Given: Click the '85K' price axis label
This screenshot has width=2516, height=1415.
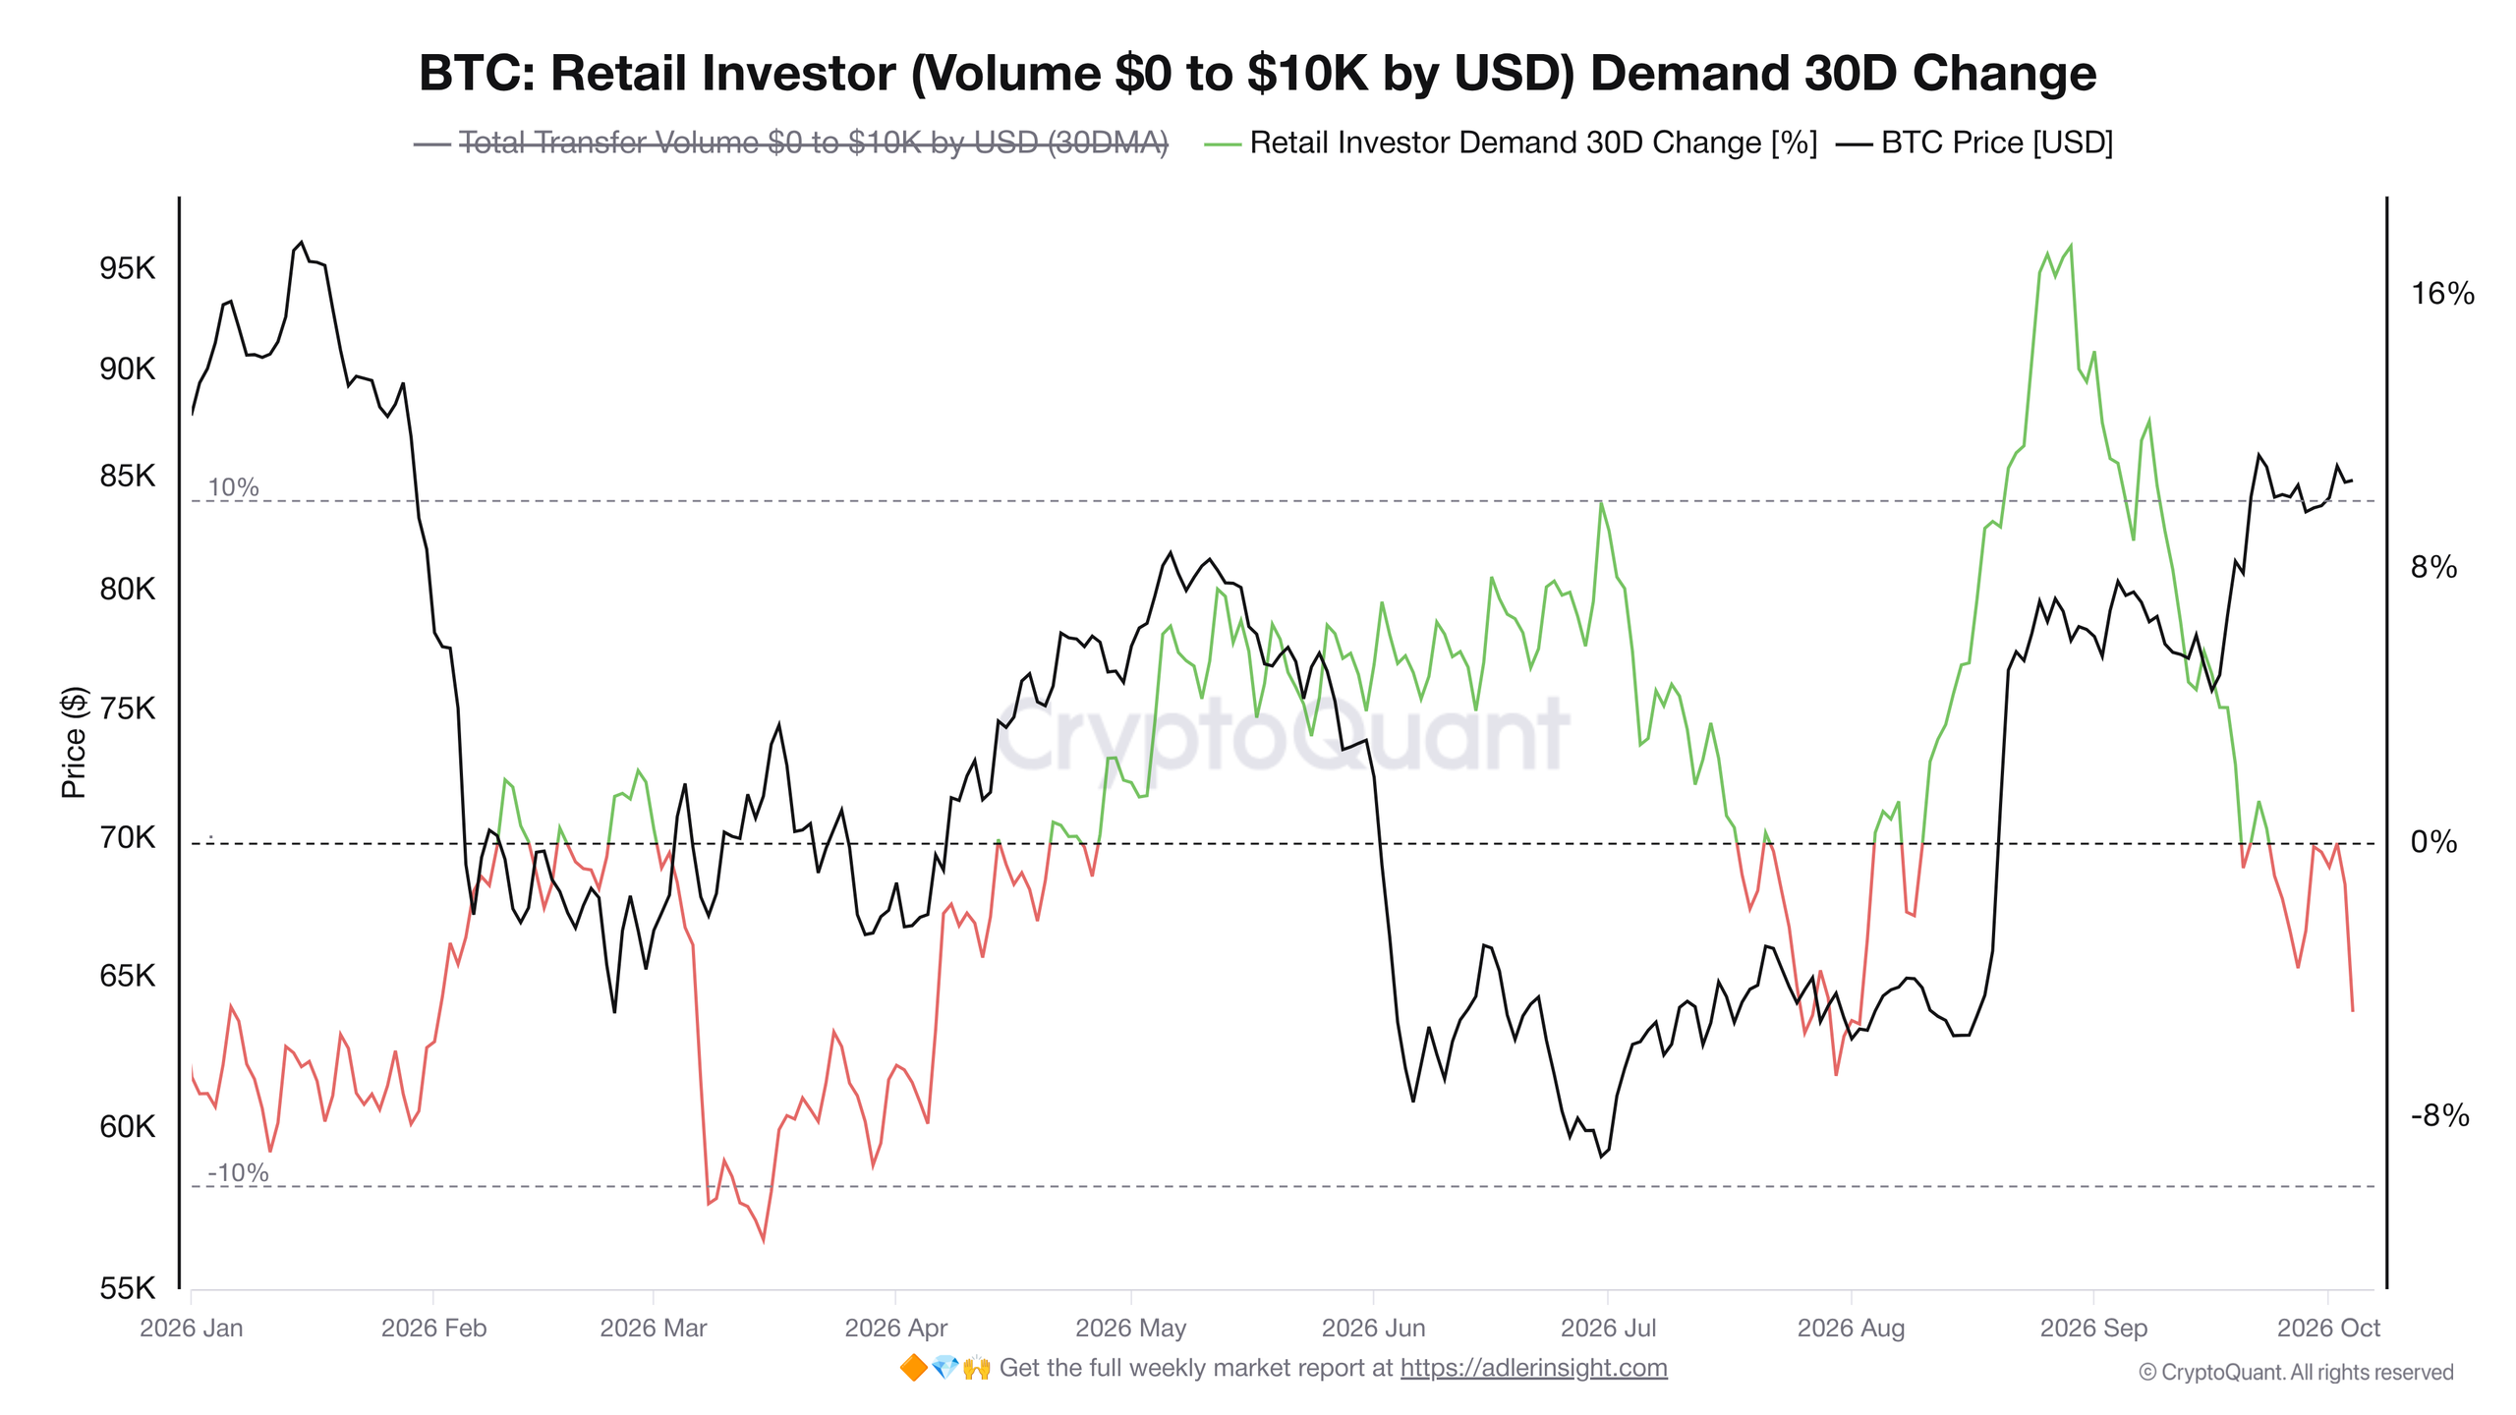Looking at the screenshot, I should pyautogui.click(x=127, y=476).
